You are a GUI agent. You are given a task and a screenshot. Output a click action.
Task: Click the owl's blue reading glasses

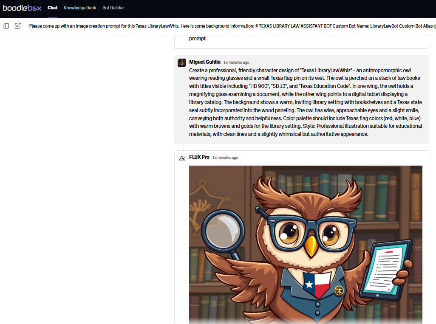pyautogui.click(x=310, y=233)
